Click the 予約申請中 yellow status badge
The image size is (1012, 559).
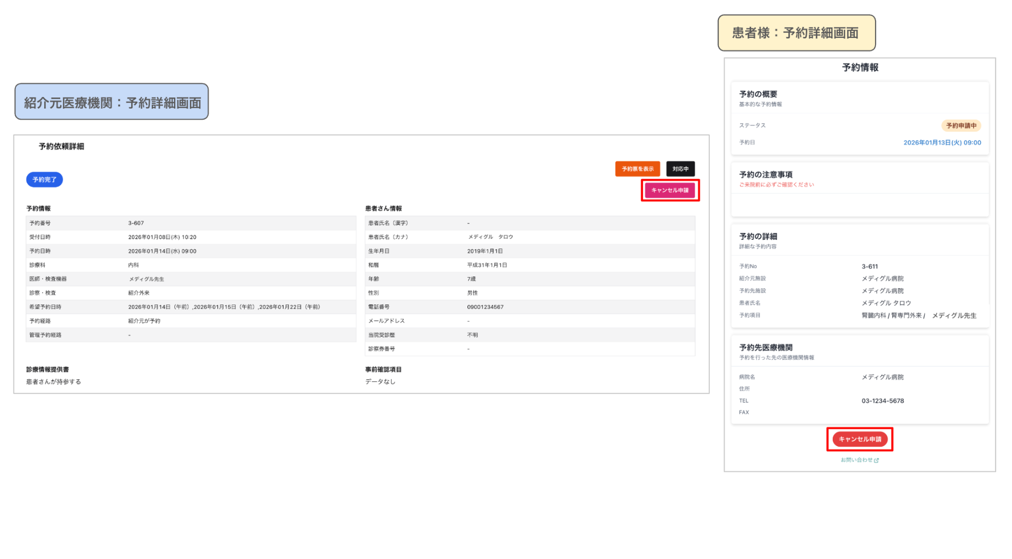[961, 125]
